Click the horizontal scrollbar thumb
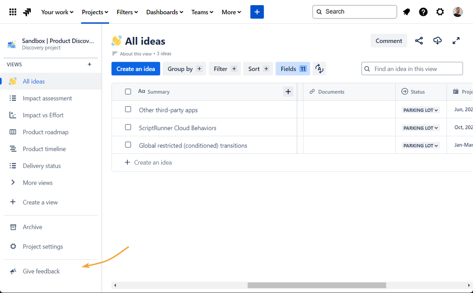473x293 pixels. (317, 285)
